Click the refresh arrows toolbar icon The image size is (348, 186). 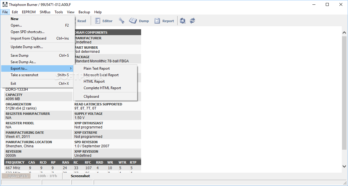pyautogui.click(x=192, y=21)
